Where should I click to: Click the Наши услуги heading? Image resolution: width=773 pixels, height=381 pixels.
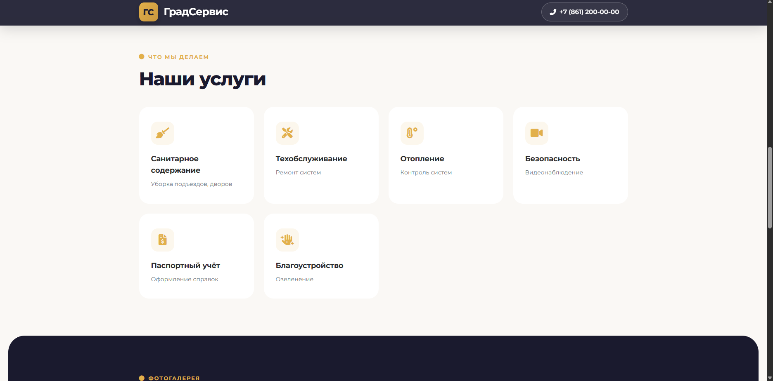[x=202, y=79]
